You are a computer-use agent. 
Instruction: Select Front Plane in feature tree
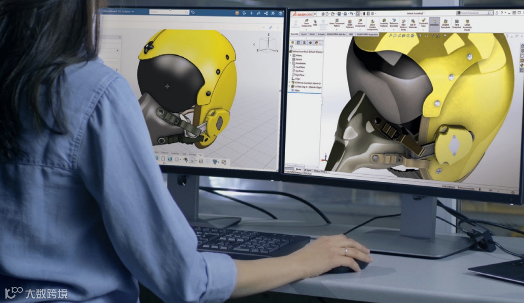click(x=299, y=67)
